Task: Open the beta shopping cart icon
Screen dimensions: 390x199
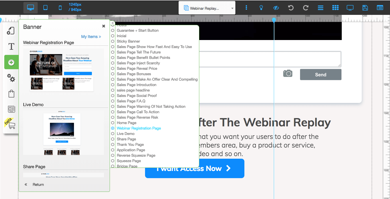Action: click(x=12, y=125)
